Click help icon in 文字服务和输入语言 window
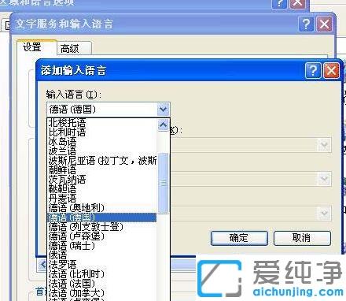346x301 pixels. [x=306, y=24]
